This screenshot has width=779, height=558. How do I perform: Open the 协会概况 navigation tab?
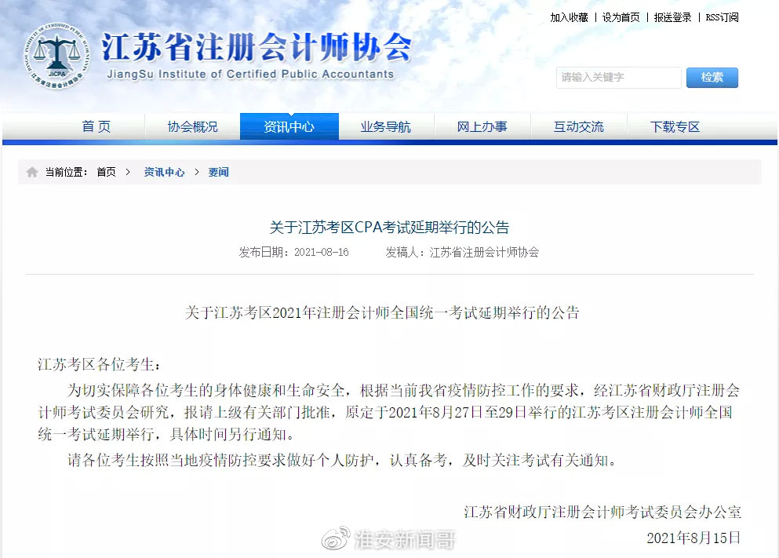tap(192, 126)
